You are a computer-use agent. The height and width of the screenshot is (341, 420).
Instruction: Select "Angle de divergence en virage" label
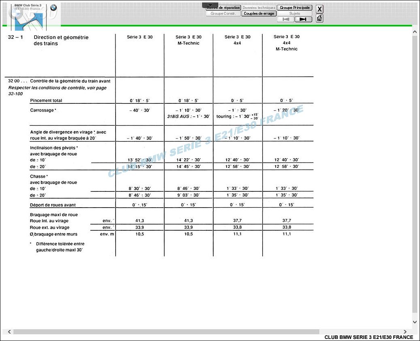[68, 135]
